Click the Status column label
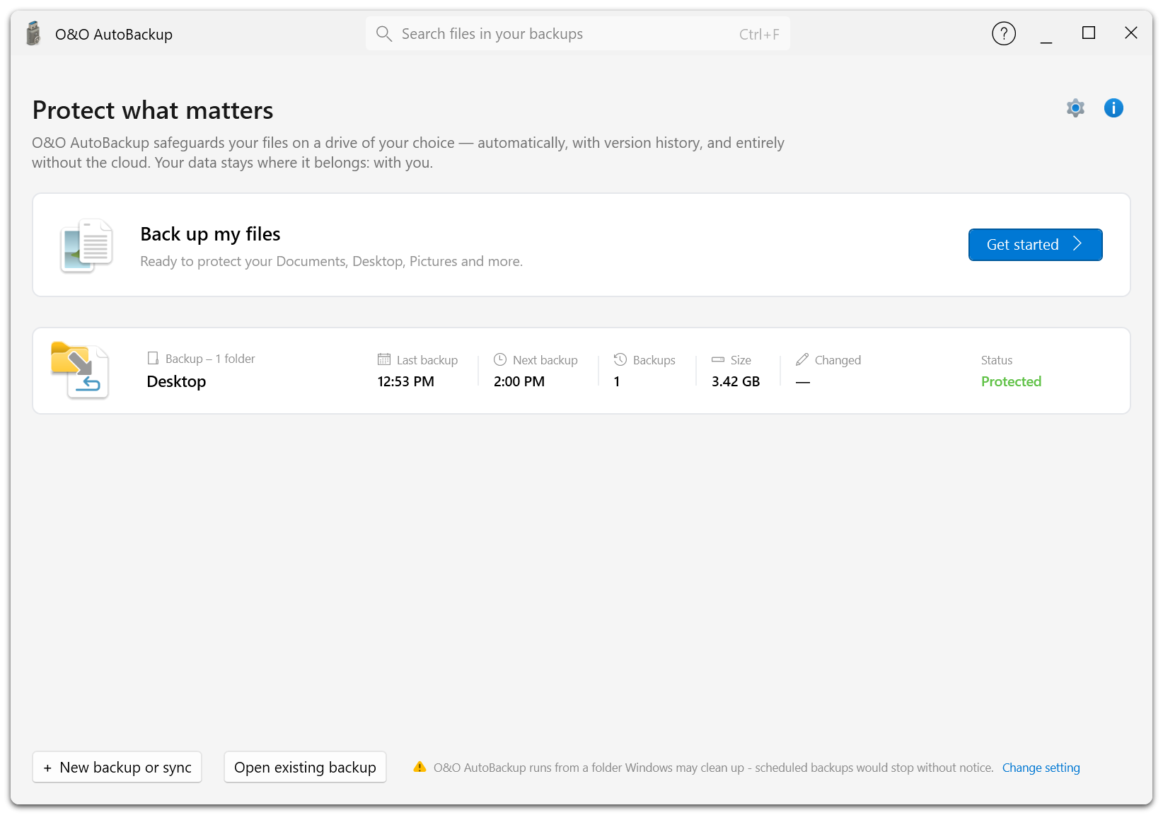The width and height of the screenshot is (1163, 815). (x=997, y=360)
